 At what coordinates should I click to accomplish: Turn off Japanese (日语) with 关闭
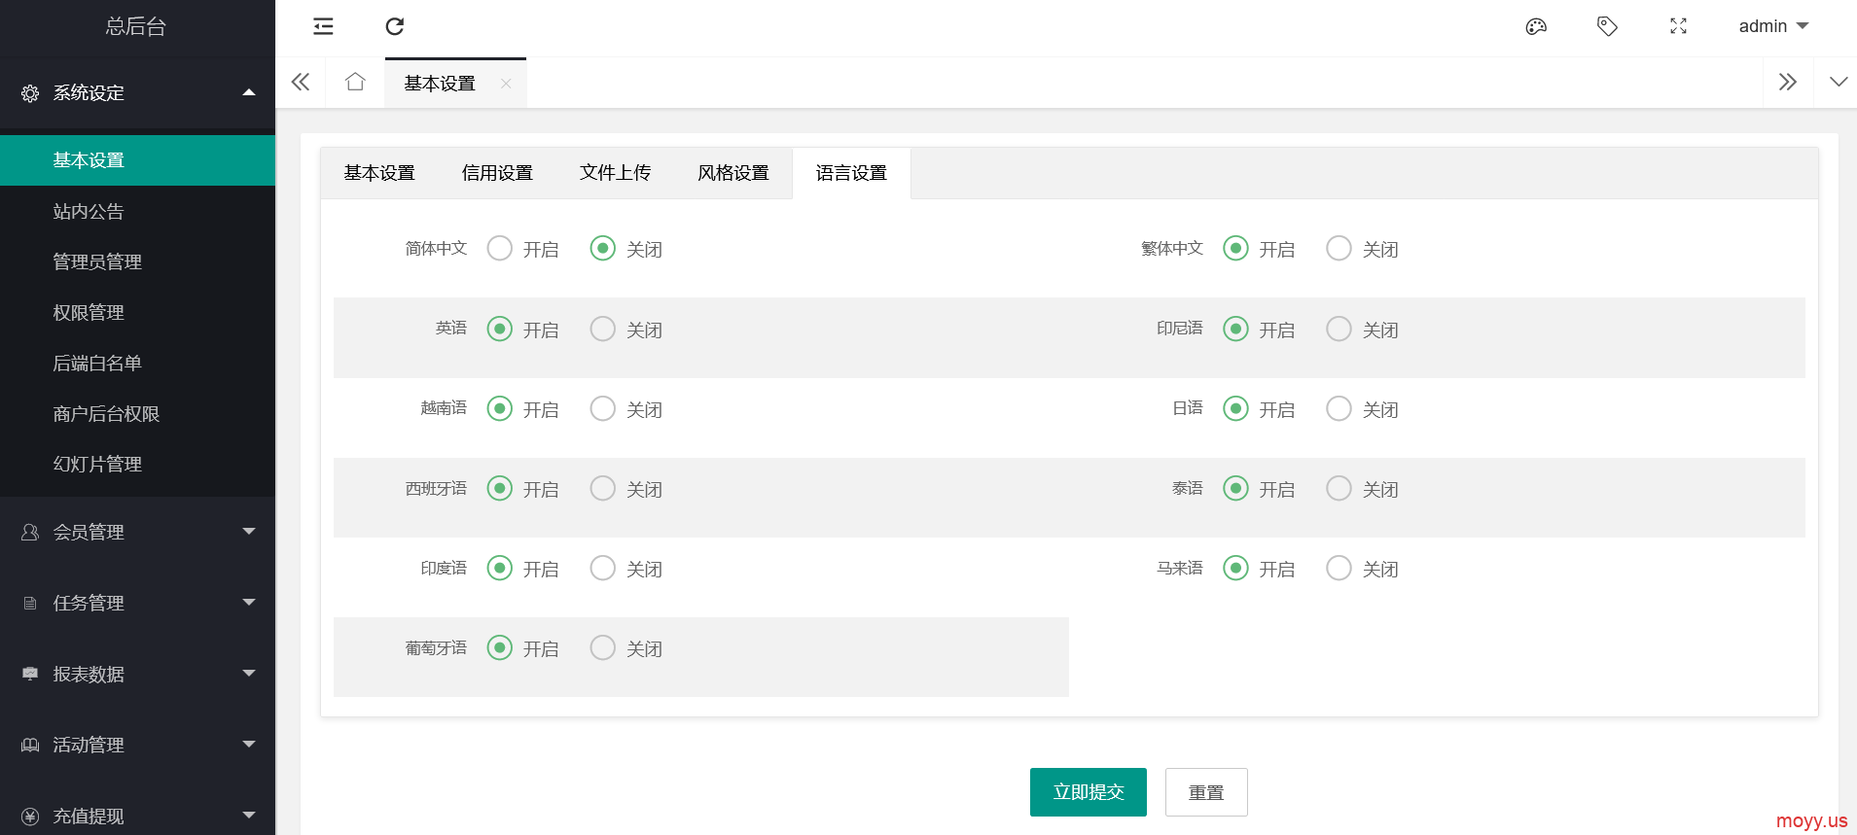tap(1339, 409)
